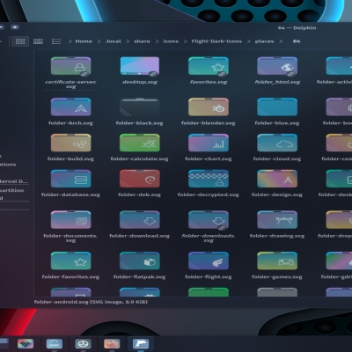Go to .local in the breadcrumb
The height and width of the screenshot is (352, 352).
[x=114, y=41]
